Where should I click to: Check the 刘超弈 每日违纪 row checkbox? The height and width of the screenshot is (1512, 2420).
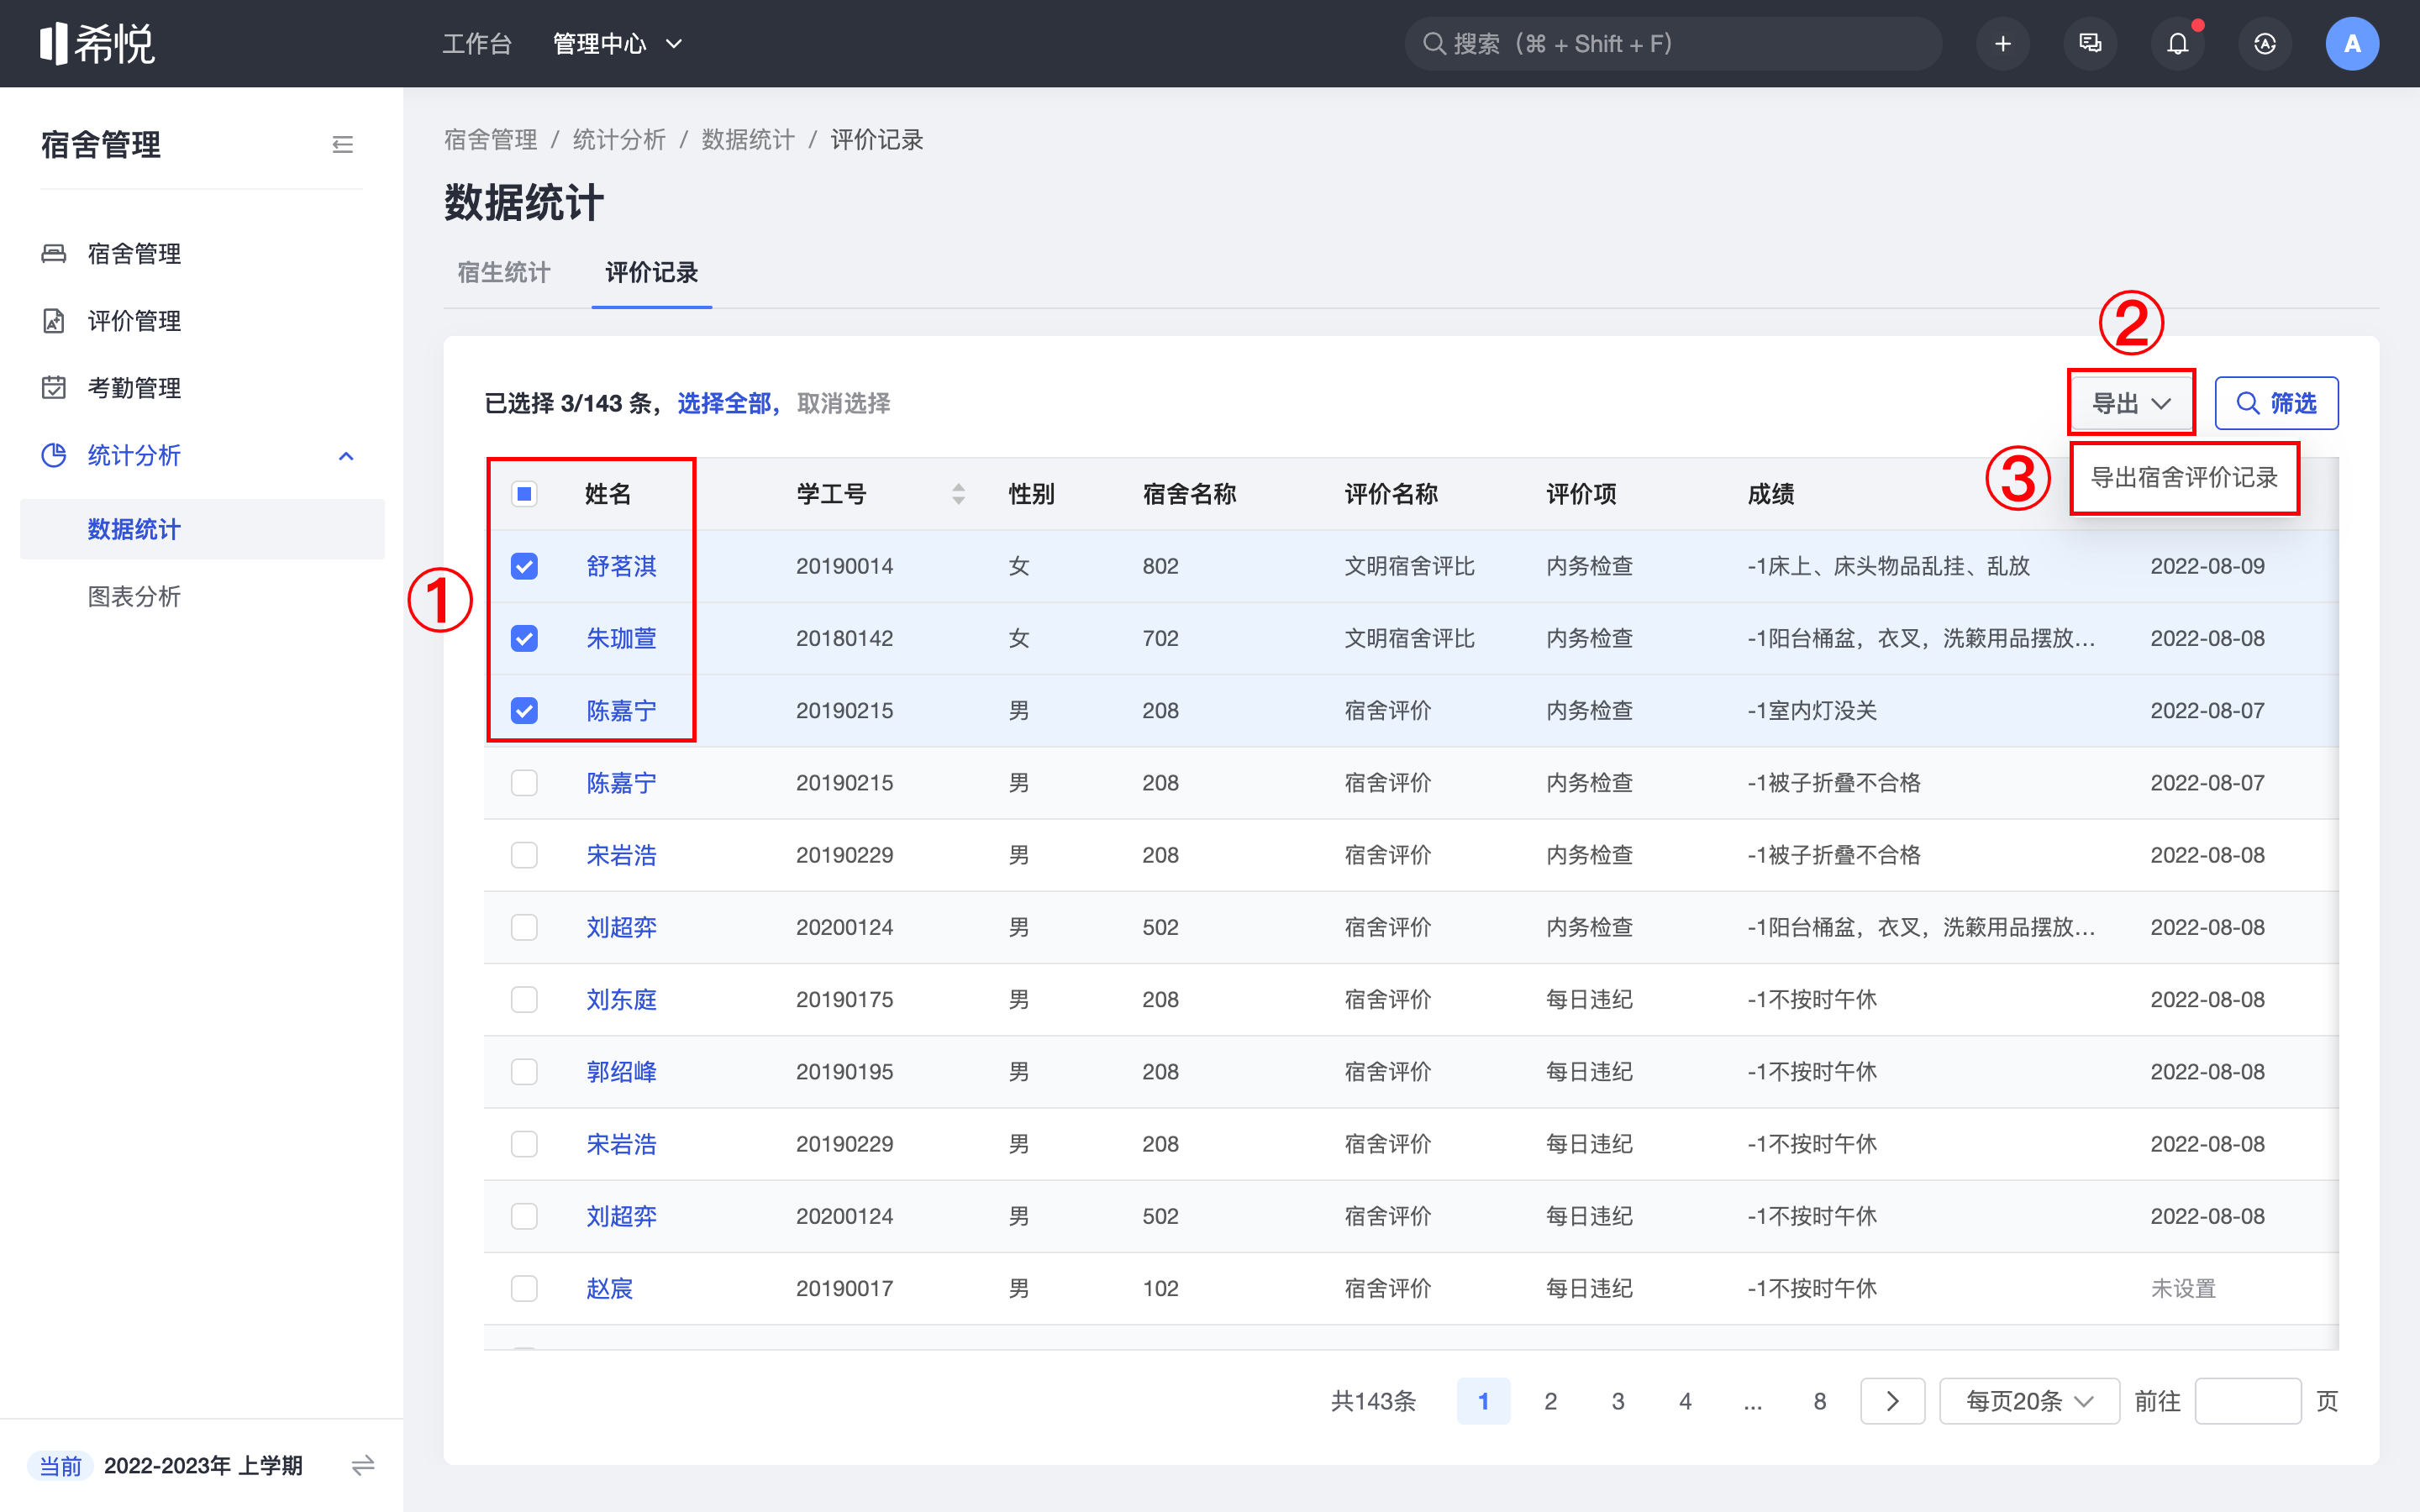(524, 1216)
